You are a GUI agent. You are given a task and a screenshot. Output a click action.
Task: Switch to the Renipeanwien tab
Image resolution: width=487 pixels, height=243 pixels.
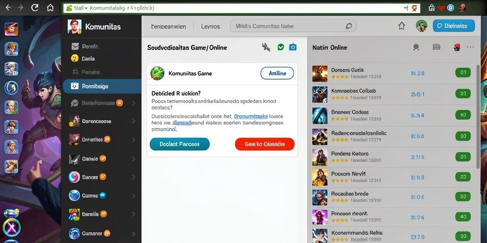(168, 27)
